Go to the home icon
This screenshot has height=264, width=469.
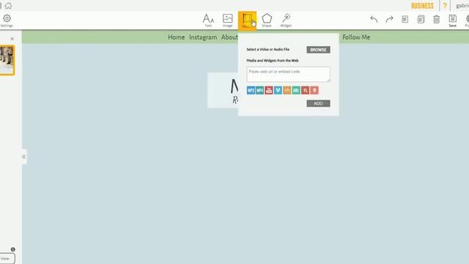(8, 5)
